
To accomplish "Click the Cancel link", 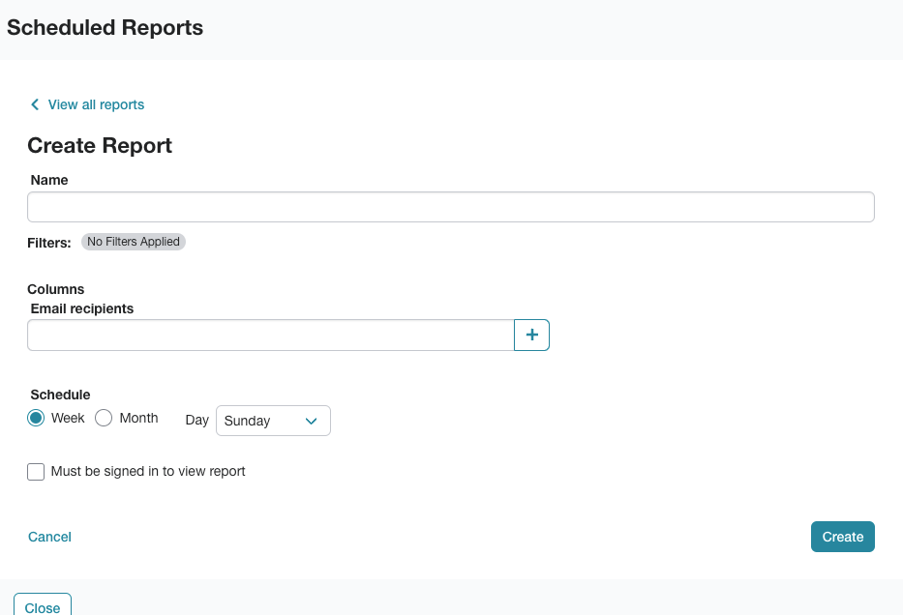I will [x=49, y=537].
